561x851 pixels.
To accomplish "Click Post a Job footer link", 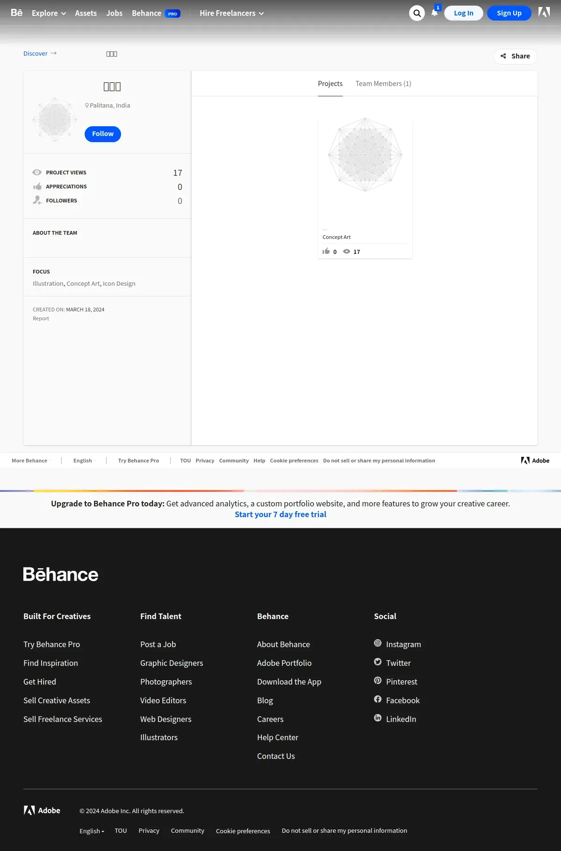I will tap(158, 644).
